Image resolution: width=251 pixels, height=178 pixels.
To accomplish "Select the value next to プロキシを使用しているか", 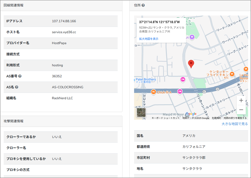I will [x=57, y=159].
